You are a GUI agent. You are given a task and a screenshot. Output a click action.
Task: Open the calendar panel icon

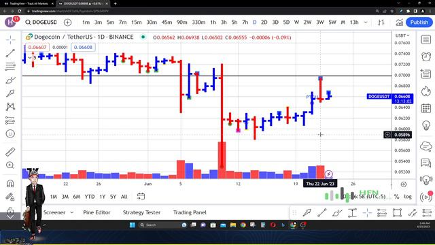[426, 108]
